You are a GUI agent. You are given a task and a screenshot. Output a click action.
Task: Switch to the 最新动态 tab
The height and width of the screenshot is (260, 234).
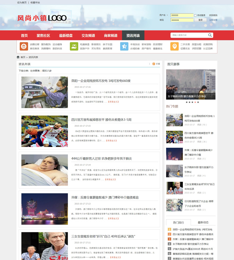[x=203, y=222]
